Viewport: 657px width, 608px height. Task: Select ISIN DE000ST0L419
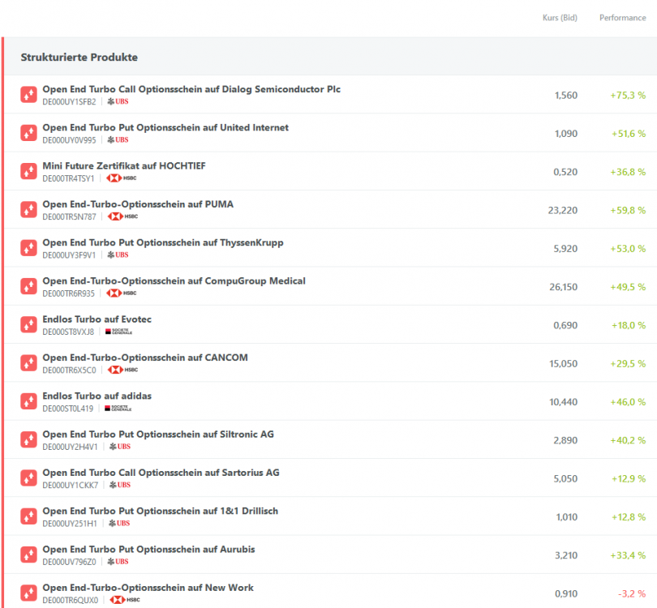(x=68, y=409)
